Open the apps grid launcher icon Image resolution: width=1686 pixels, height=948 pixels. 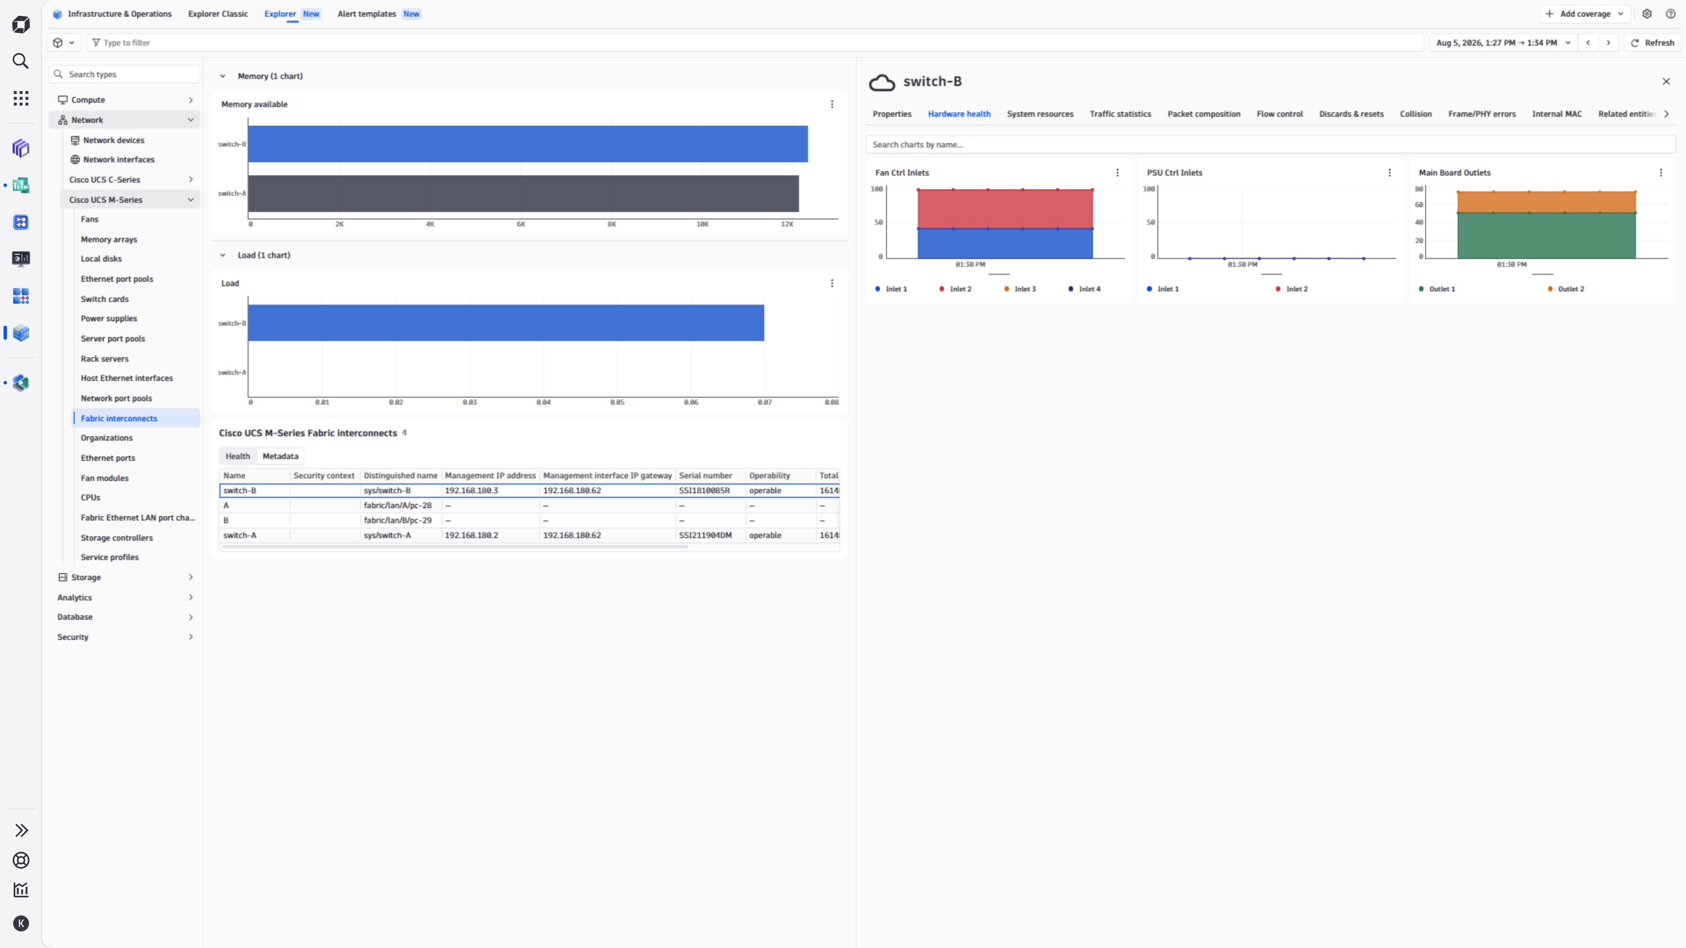click(x=21, y=98)
